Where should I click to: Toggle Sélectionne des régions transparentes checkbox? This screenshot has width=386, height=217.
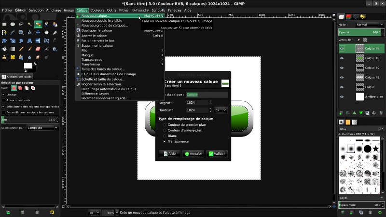pos(3,107)
